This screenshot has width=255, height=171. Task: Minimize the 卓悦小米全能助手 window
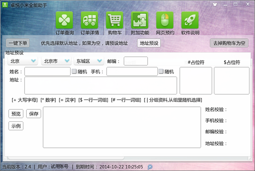tap(225, 5)
